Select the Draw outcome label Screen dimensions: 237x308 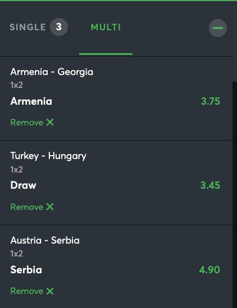click(23, 185)
